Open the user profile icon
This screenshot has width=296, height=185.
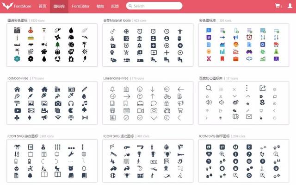(290, 6)
